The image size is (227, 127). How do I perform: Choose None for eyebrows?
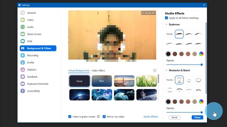(170, 34)
